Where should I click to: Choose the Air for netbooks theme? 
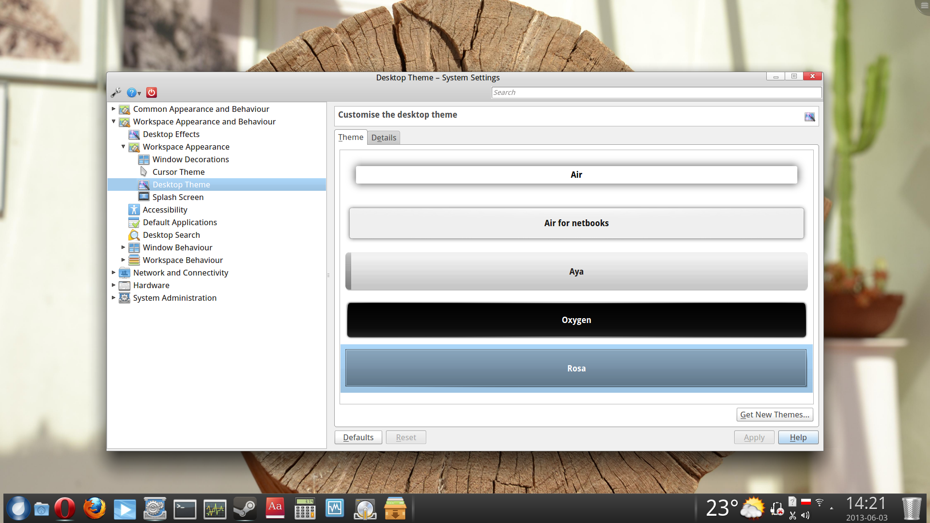click(x=576, y=223)
